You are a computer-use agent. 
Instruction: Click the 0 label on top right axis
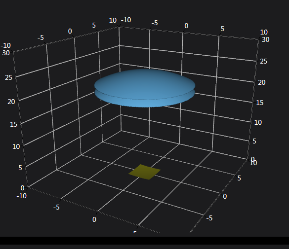[x=186, y=26]
